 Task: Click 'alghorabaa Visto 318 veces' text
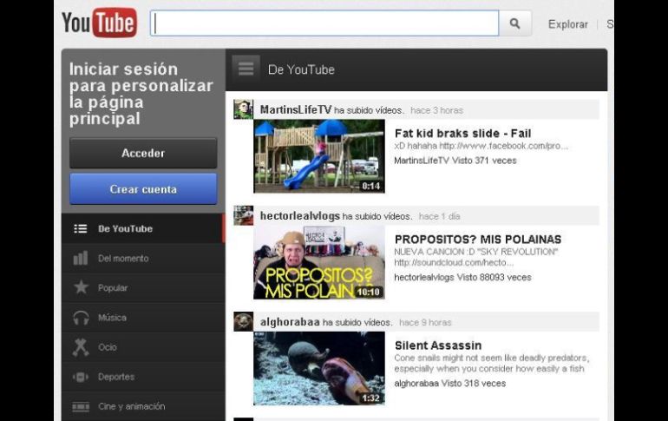pyautogui.click(x=450, y=384)
